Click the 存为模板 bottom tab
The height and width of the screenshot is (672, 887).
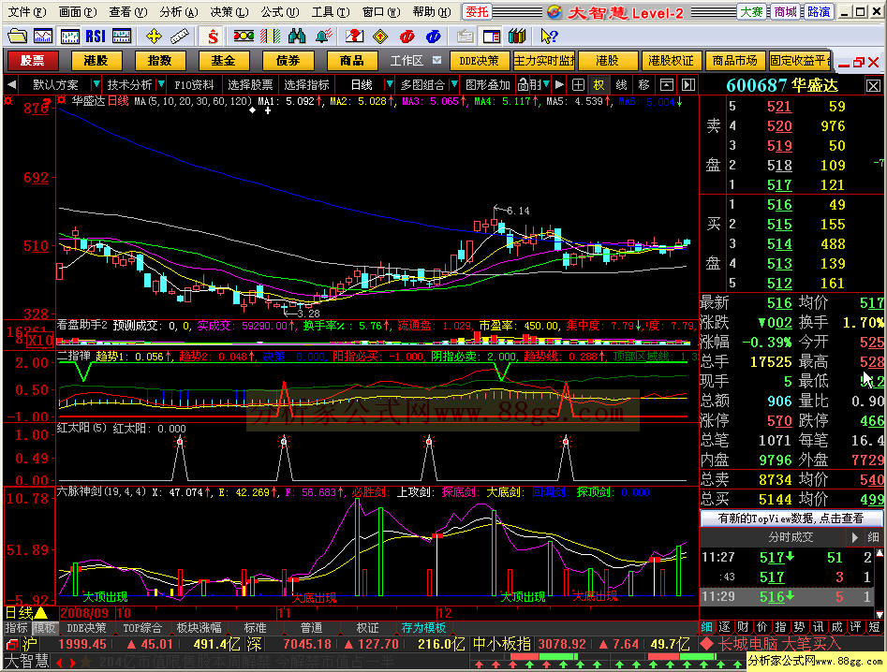(x=423, y=627)
